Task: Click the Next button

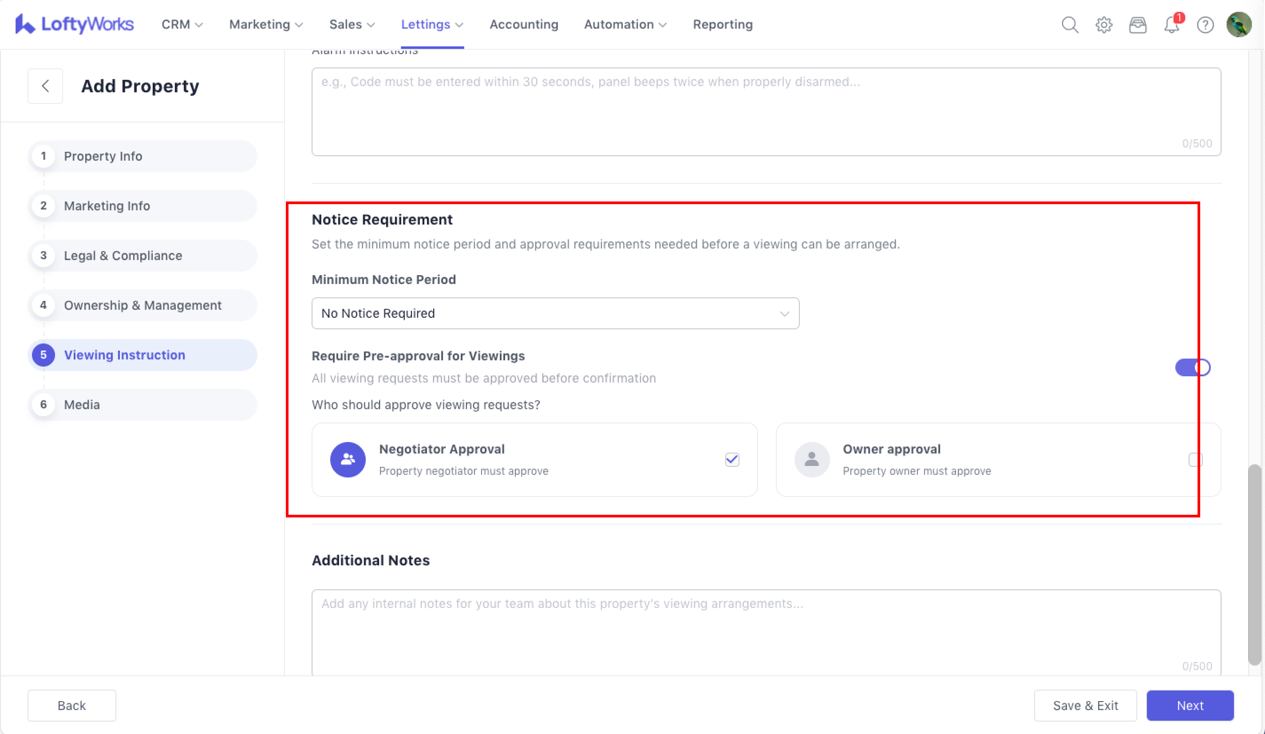Action: click(x=1190, y=706)
